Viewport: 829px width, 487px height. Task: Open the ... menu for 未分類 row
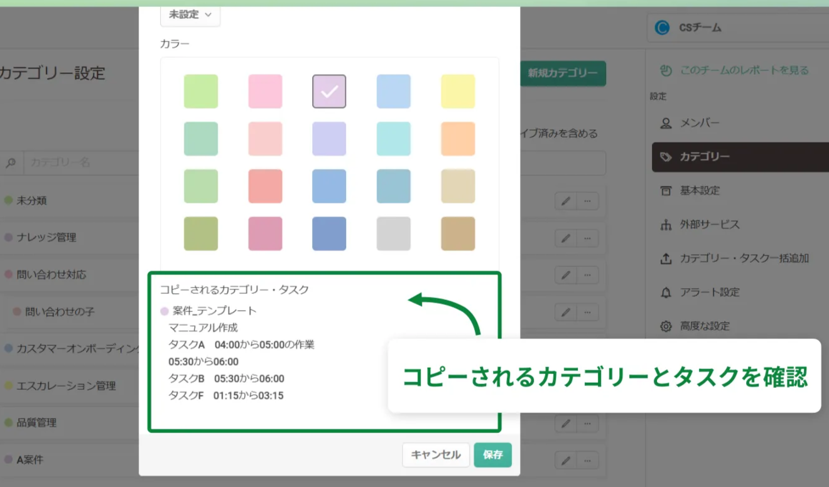tap(587, 200)
